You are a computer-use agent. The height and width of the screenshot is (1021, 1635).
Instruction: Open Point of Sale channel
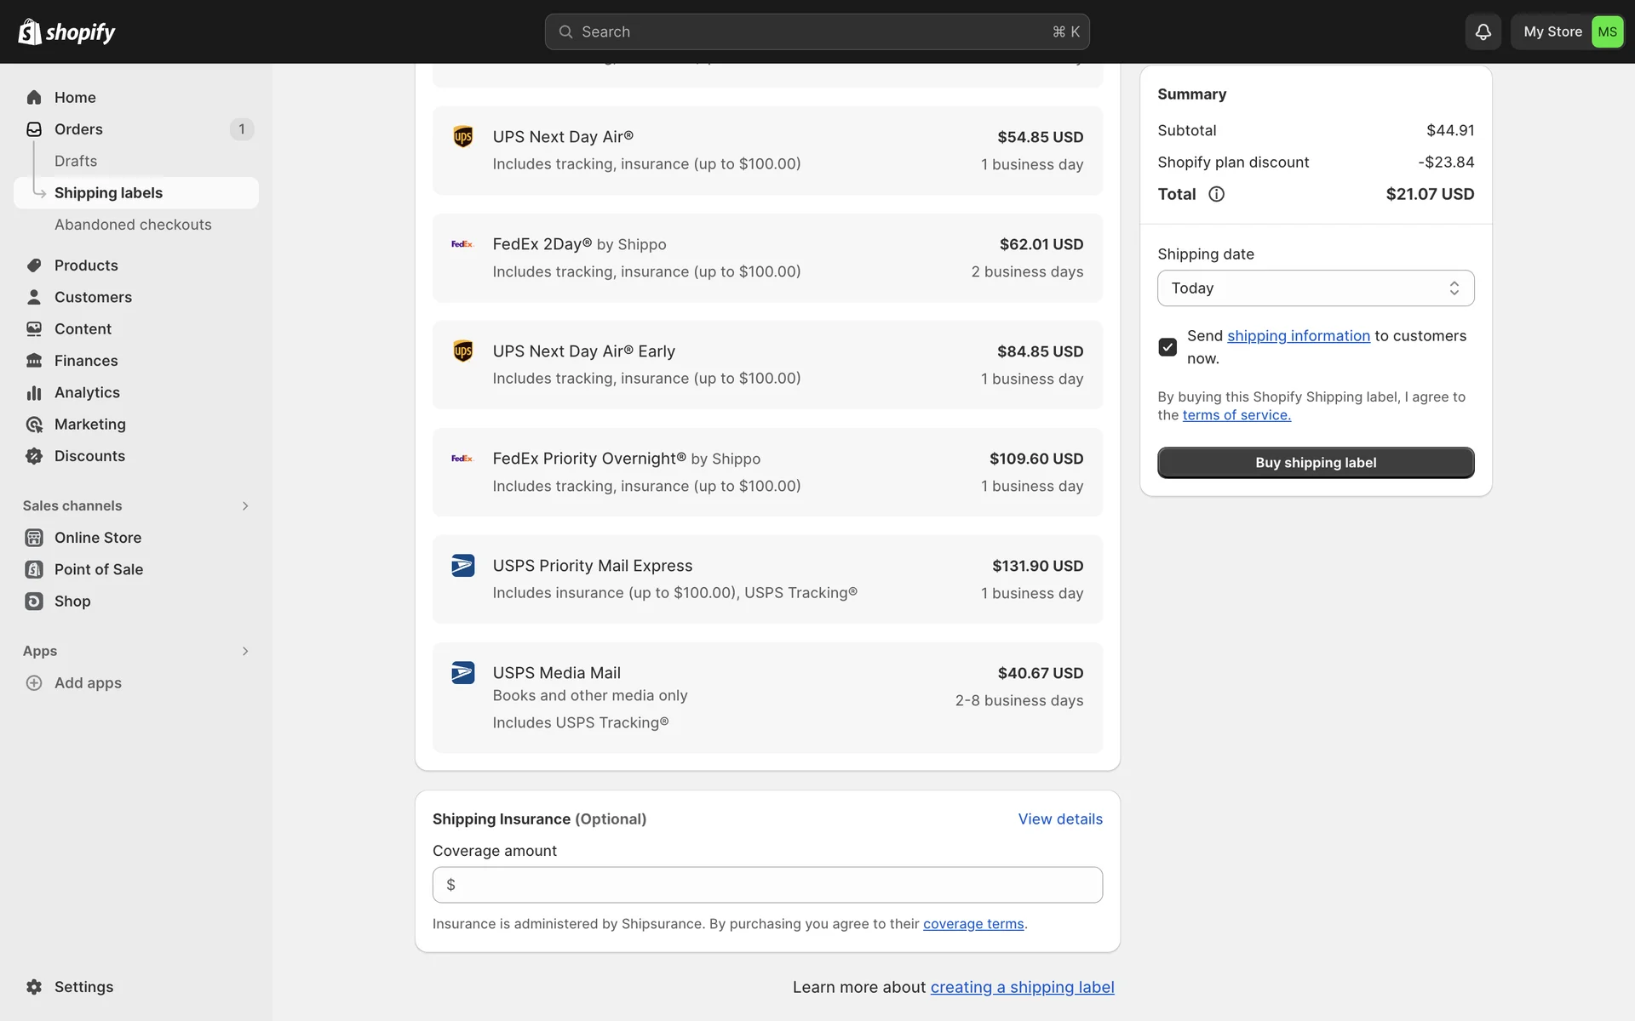[x=98, y=569]
